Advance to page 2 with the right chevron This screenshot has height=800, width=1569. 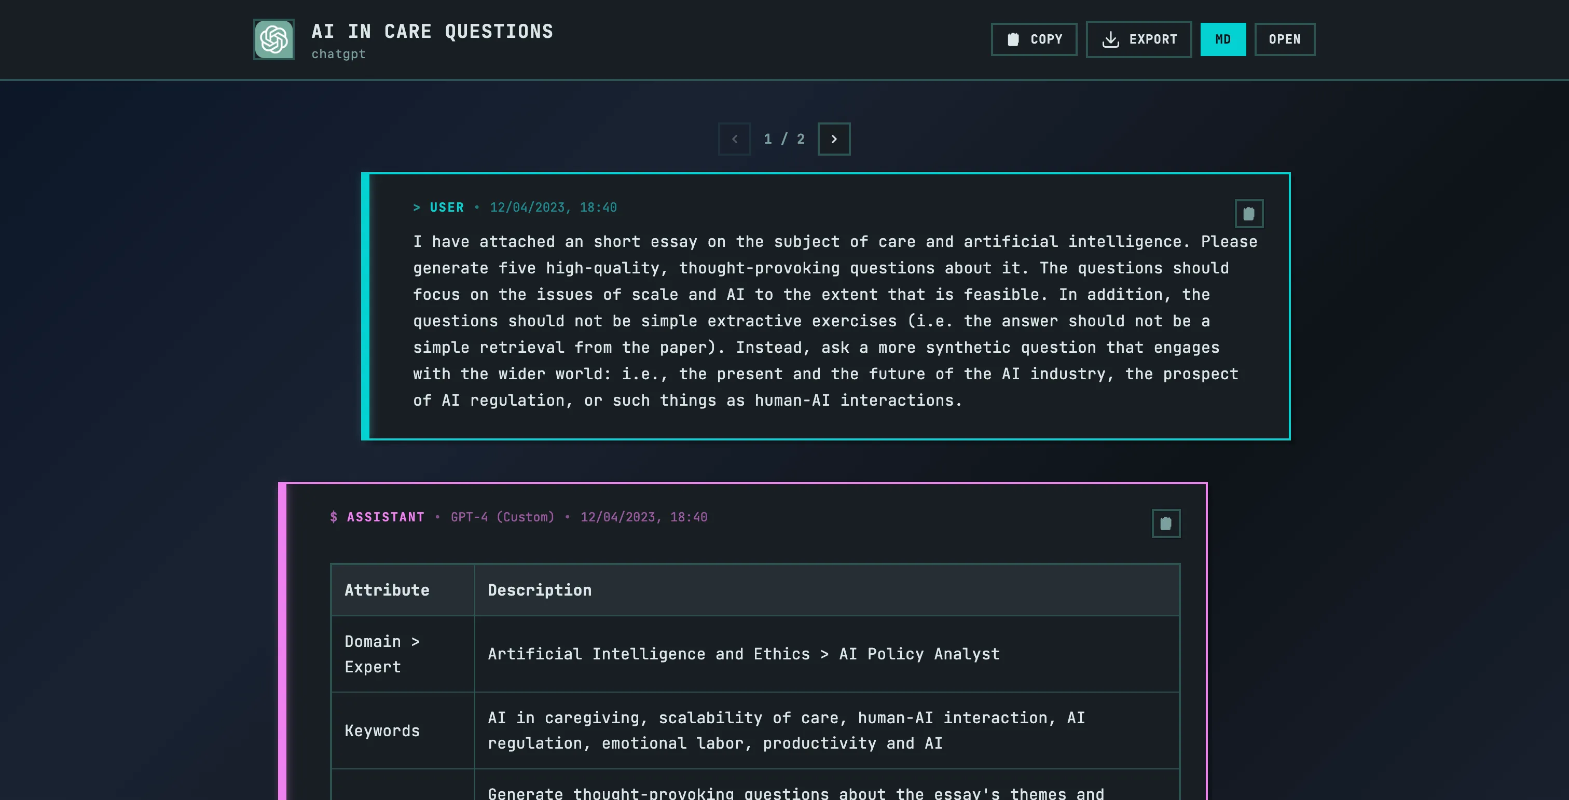834,139
